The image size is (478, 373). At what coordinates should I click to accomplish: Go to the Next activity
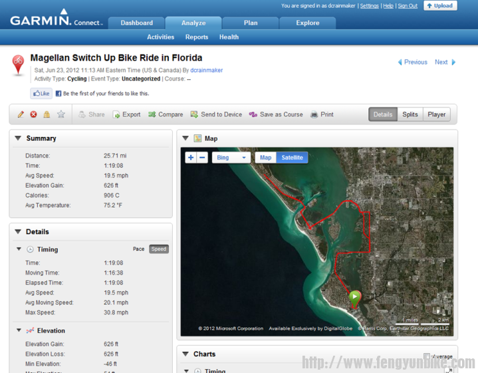point(445,62)
